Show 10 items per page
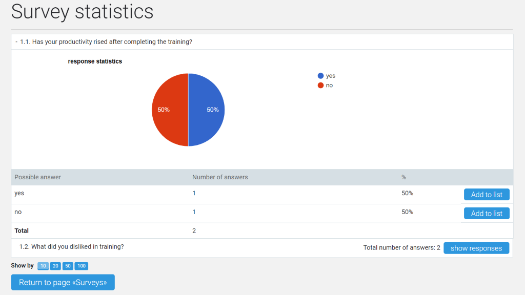525x295 pixels. [43, 266]
